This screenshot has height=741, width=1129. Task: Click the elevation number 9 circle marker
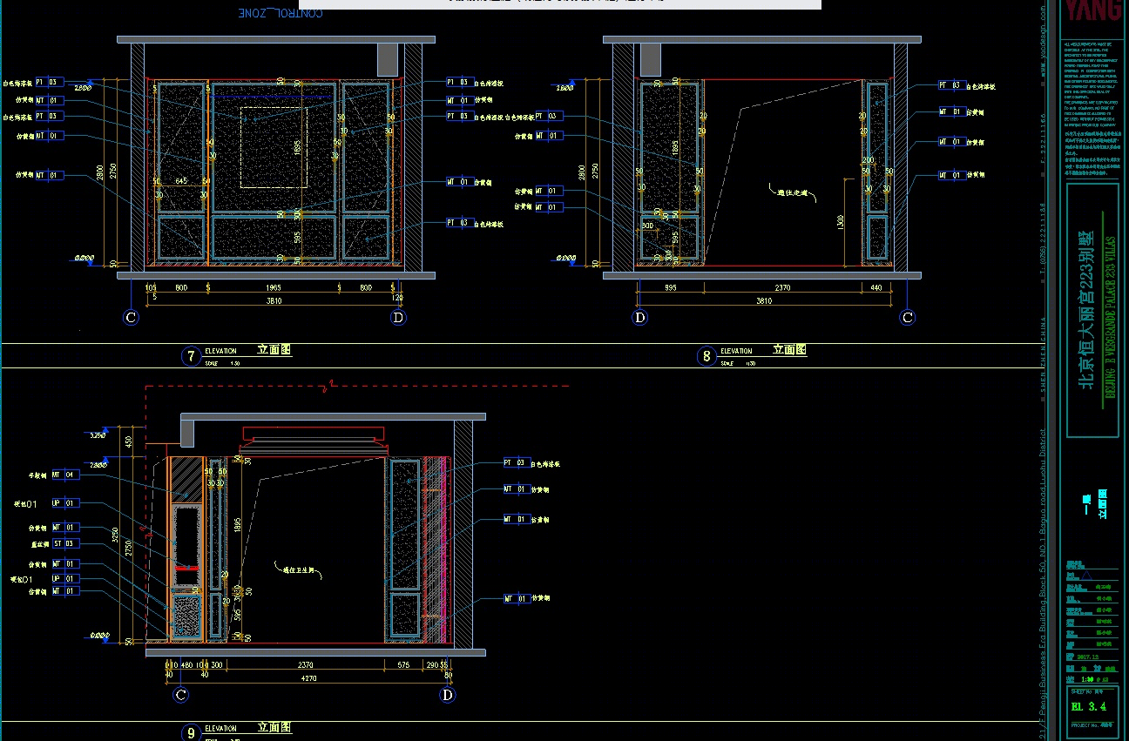point(191,733)
